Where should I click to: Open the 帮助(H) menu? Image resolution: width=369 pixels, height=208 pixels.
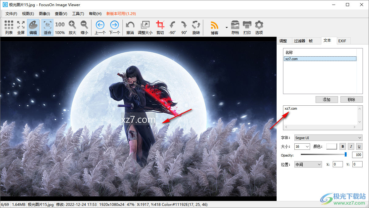point(95,14)
